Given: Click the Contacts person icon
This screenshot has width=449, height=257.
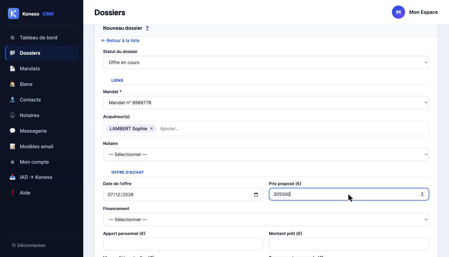Looking at the screenshot, I should pos(12,100).
